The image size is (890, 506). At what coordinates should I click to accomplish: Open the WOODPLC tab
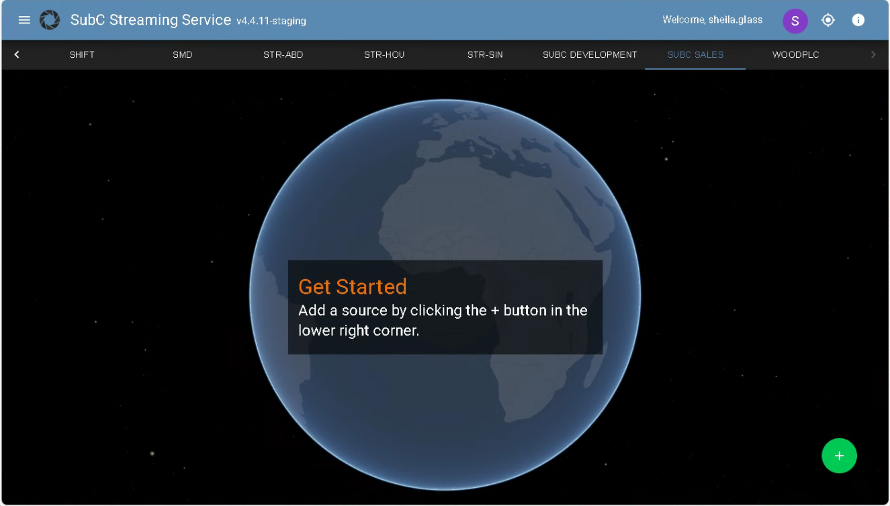(x=795, y=55)
